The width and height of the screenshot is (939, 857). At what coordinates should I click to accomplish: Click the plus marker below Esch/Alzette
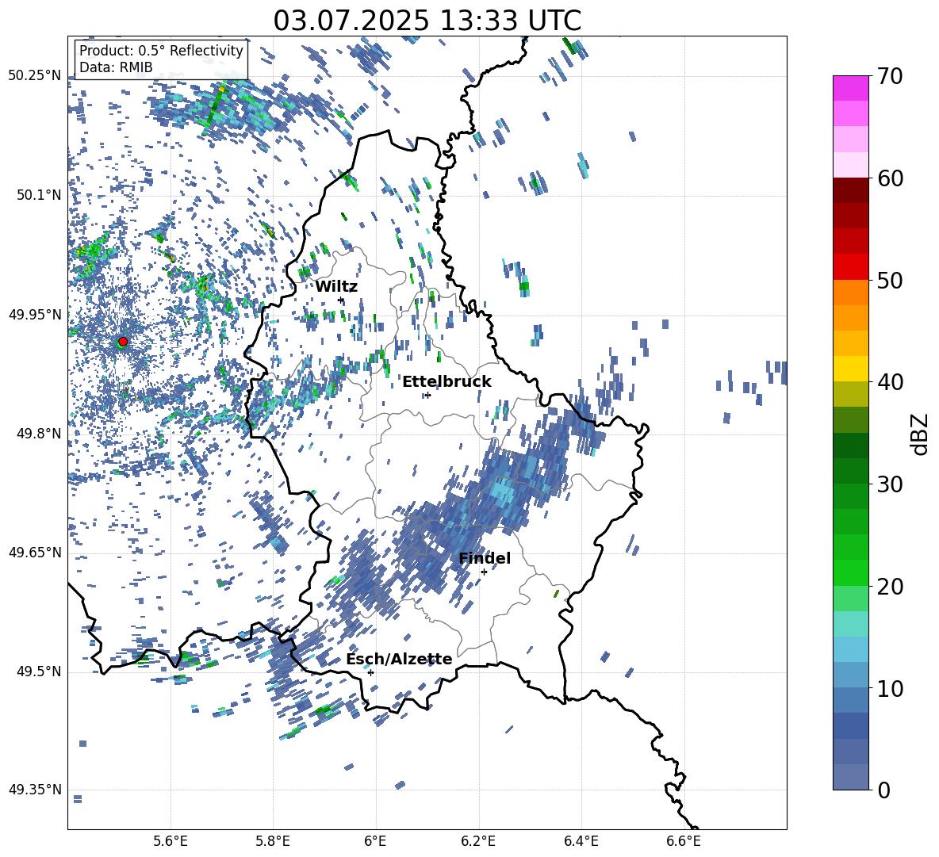pyautogui.click(x=370, y=672)
